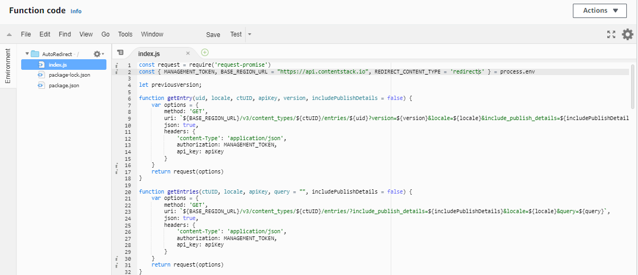Click 'REDIRECT_CONTENT_TYPE' on line 2
Image resolution: width=638 pixels, height=275 pixels.
[x=408, y=71]
